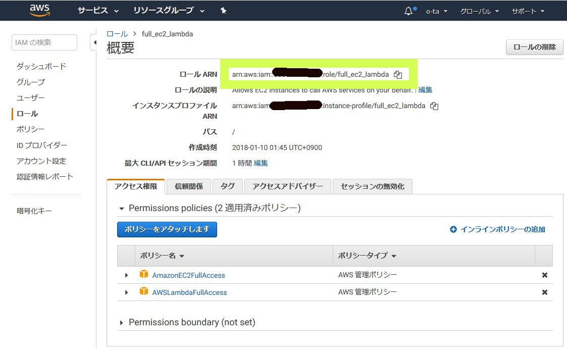This screenshot has width=567, height=349.
Task: Expand the AWSLambdaFullAccess policy row
Action: (x=126, y=292)
